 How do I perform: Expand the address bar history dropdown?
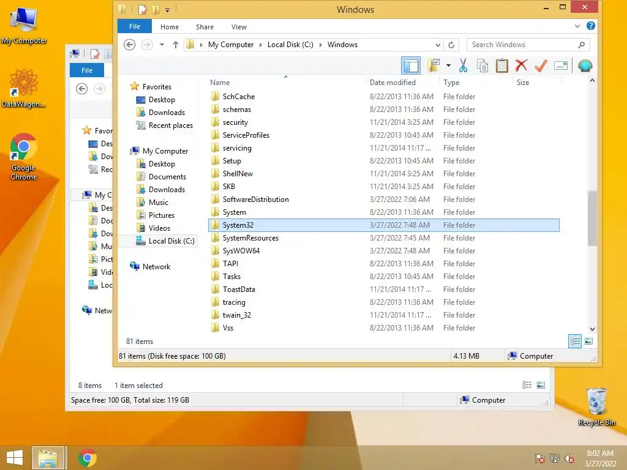pos(438,45)
